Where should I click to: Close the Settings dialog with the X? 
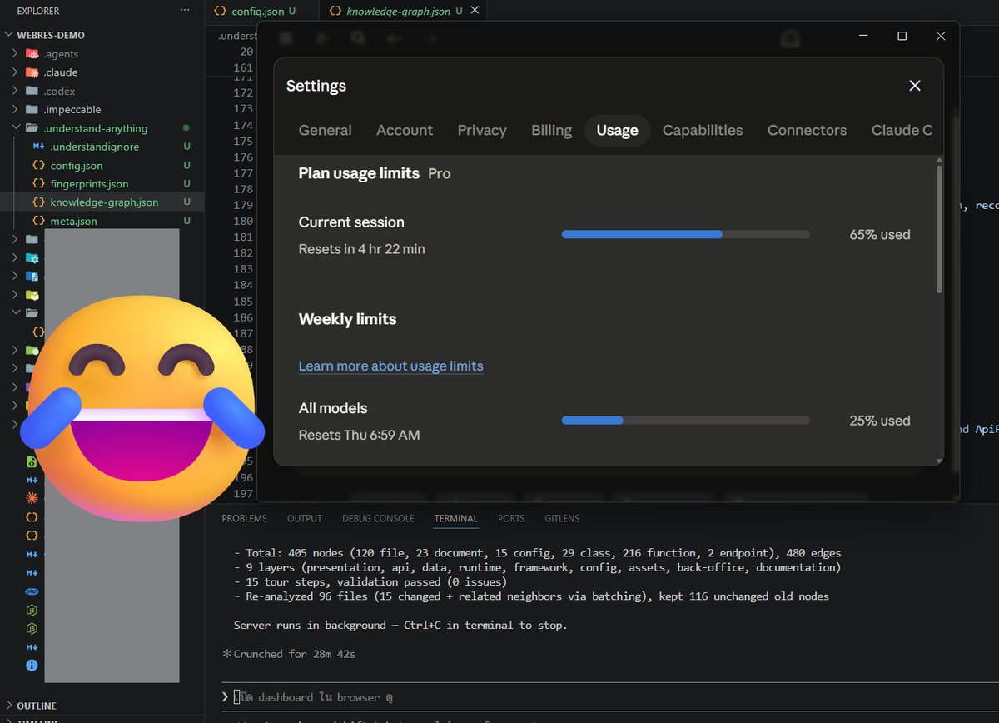915,86
